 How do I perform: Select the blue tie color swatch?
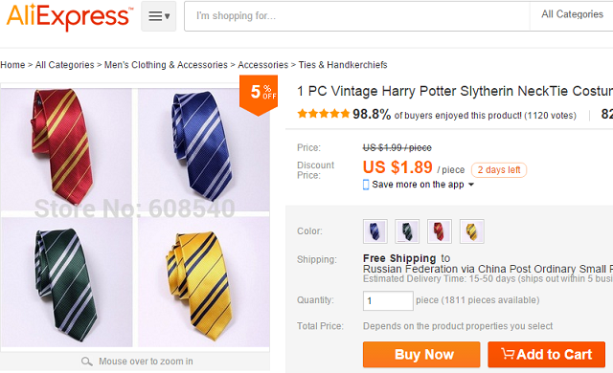pos(375,231)
